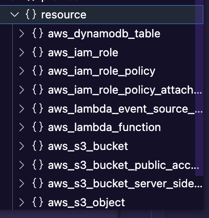This screenshot has width=209, height=218.
Task: Click braces icon beside aws_s3_object
Action: (37, 202)
